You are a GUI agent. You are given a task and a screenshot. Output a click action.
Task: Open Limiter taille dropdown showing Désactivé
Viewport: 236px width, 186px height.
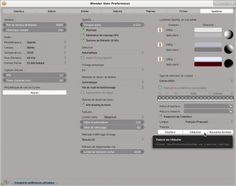123,117
